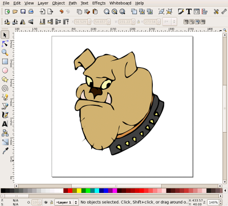Paste from the clipboard

[x=95, y=11]
